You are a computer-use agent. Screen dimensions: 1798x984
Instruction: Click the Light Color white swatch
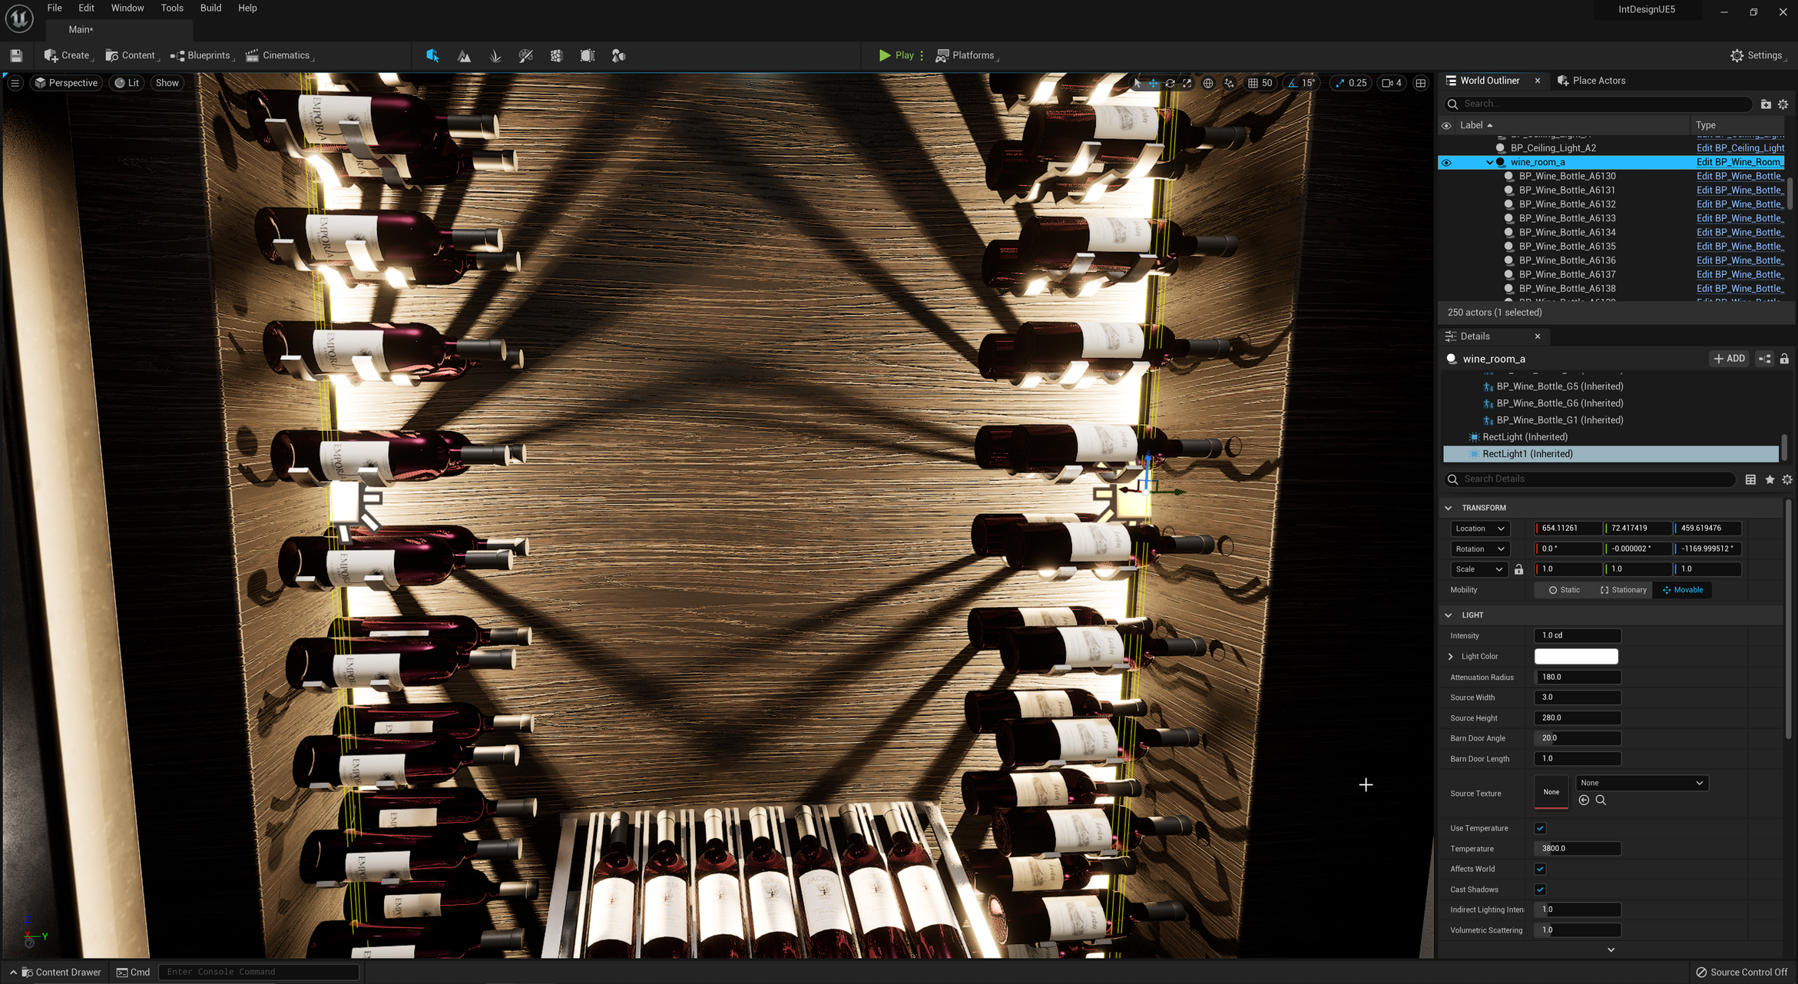[x=1575, y=655]
